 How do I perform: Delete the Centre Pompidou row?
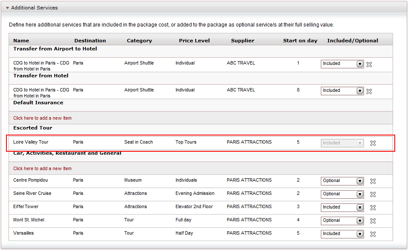point(373,181)
